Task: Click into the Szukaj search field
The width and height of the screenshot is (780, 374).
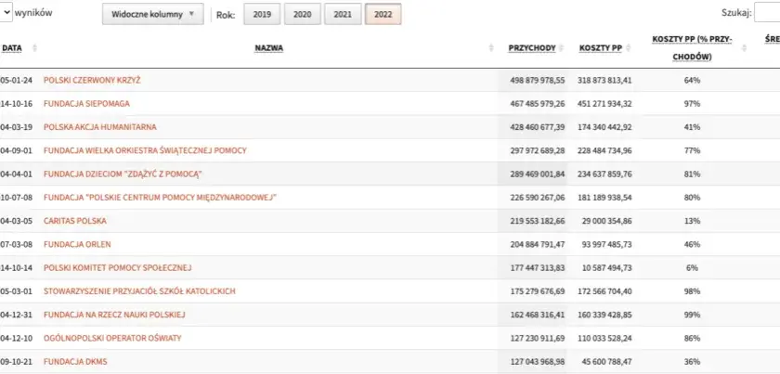Action: click(767, 13)
